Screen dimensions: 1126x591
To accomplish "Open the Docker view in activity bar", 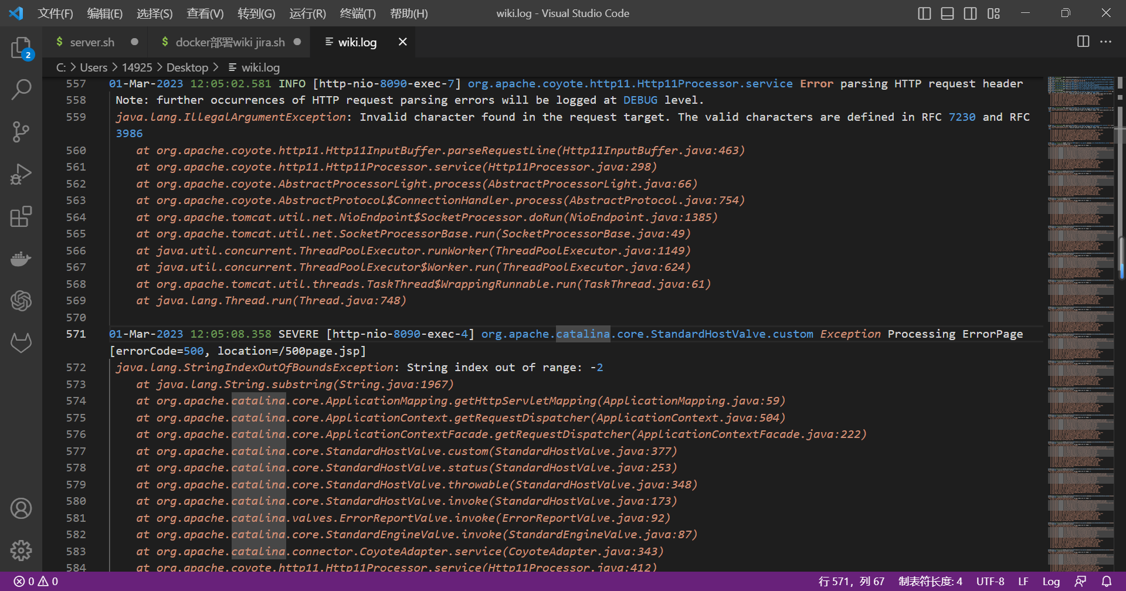I will click(21, 259).
